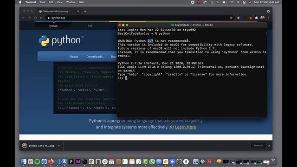Open Trash in the Dock
Image resolution: width=297 pixels, height=167 pixels.
click(273, 161)
